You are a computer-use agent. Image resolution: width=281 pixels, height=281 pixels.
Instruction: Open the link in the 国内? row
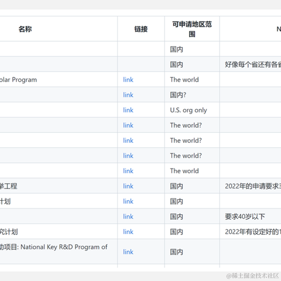pyautogui.click(x=128, y=95)
